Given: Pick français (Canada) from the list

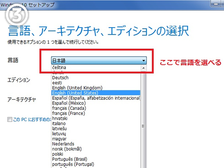Looking at the screenshot, I should pos(96,108).
